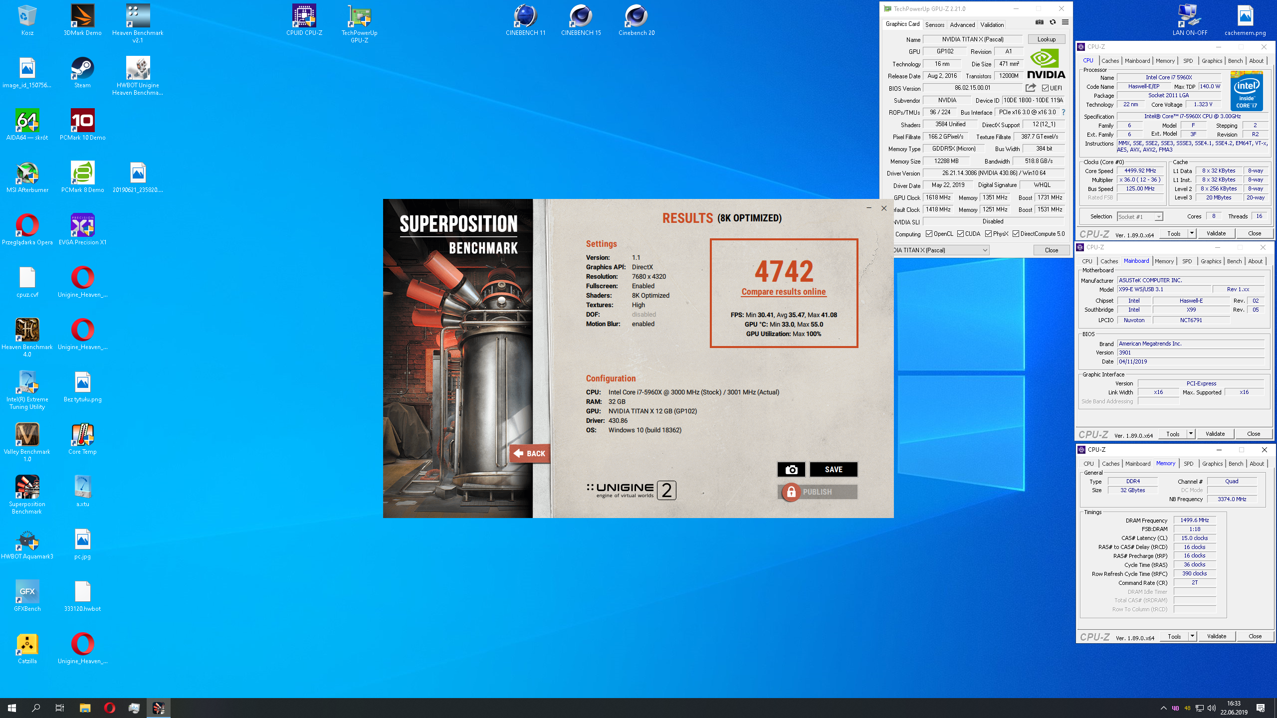Click the BACK button in Superposition

point(530,453)
